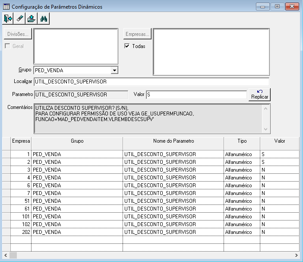The image size is (303, 262).
Task: Click the Comentários scroll down arrow
Action: coord(266,129)
